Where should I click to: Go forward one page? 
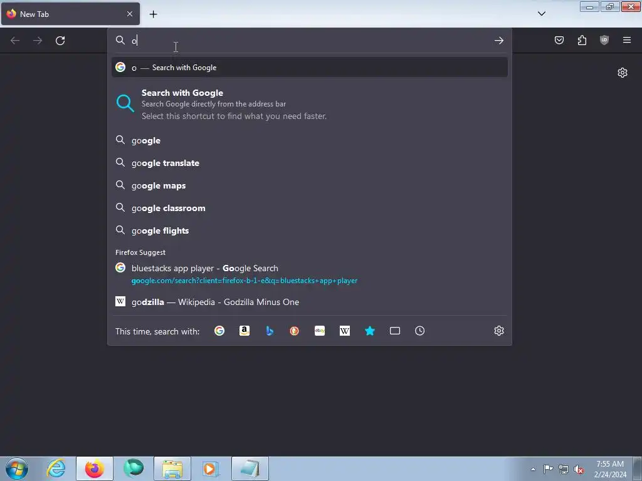tap(38, 41)
